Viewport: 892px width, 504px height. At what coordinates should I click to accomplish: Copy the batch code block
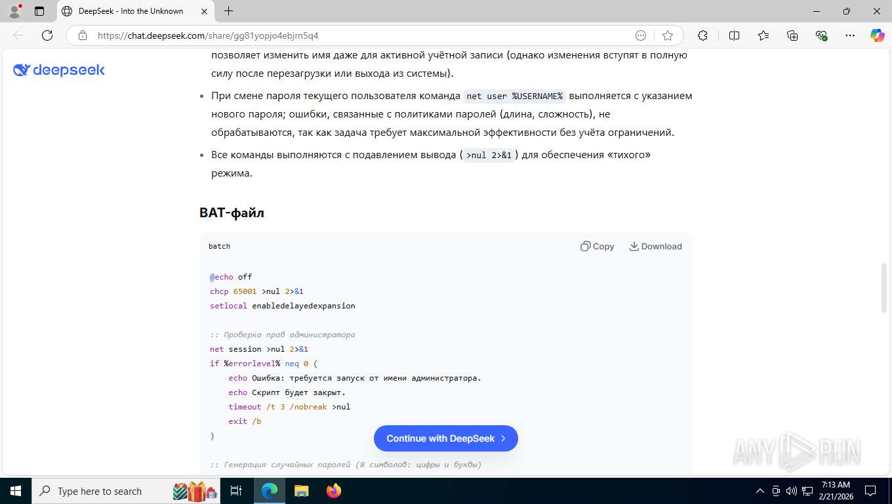[598, 246]
